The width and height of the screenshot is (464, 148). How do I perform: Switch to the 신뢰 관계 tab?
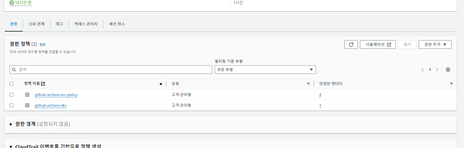pos(37,24)
